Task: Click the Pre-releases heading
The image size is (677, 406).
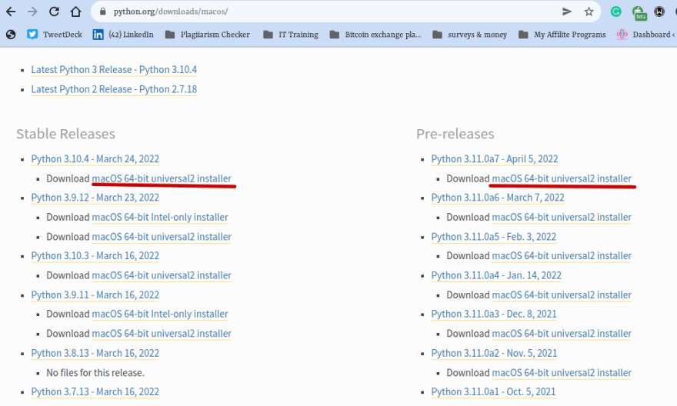Action: pyautogui.click(x=455, y=135)
